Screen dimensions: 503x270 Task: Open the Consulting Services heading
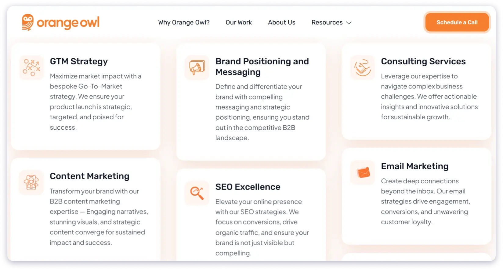point(423,61)
